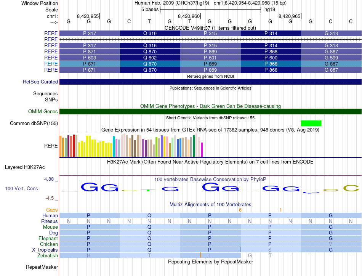
Task: Click the Rhesus species label
Action: 50,221
